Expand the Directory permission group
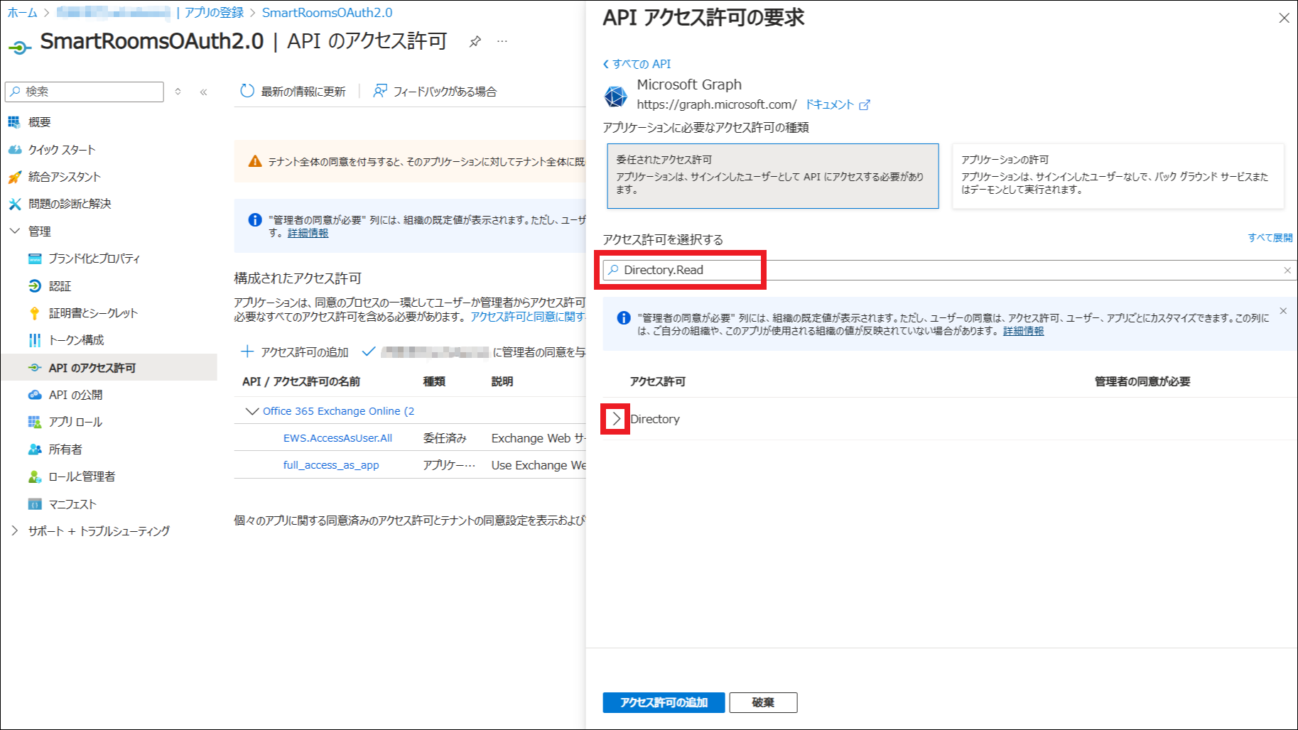Screen dimensions: 1298x730 tap(615, 419)
